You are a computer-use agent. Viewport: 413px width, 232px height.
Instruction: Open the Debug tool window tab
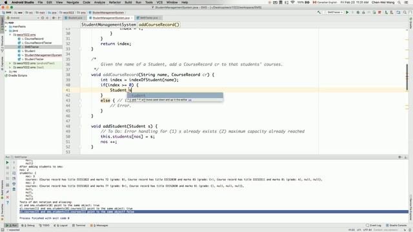pos(28,226)
